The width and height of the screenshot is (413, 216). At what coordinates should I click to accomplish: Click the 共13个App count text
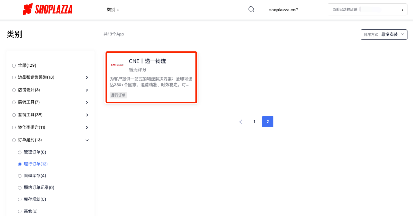click(114, 34)
